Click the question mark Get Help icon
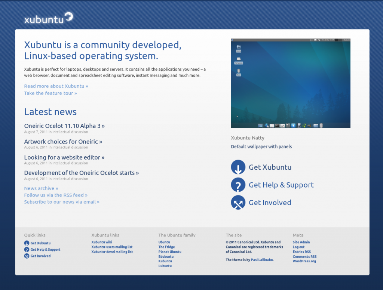 tap(238, 185)
